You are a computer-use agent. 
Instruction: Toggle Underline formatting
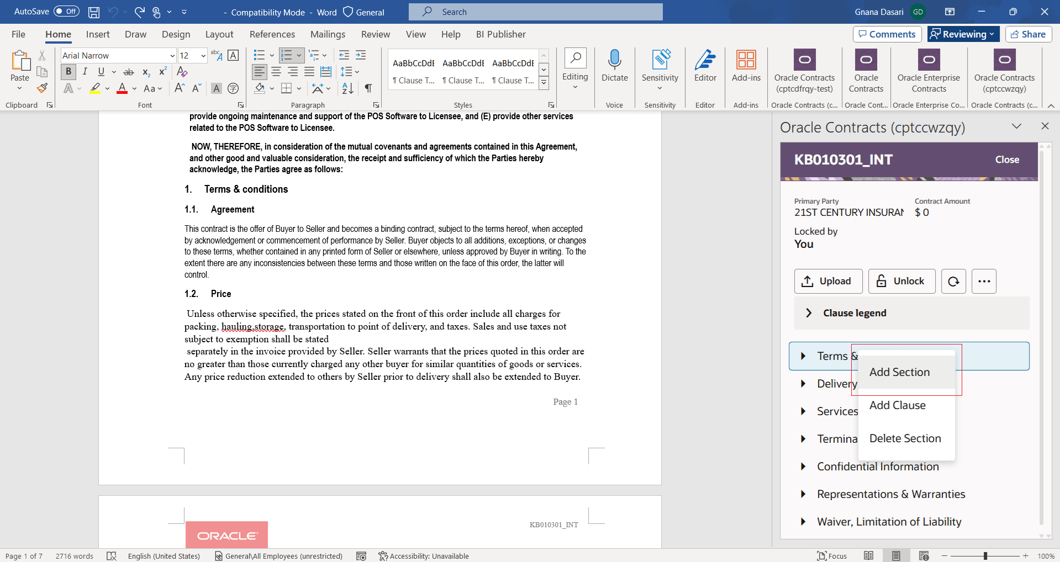tap(101, 72)
